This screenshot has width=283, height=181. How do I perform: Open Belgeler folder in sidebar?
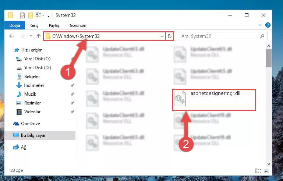28,77
